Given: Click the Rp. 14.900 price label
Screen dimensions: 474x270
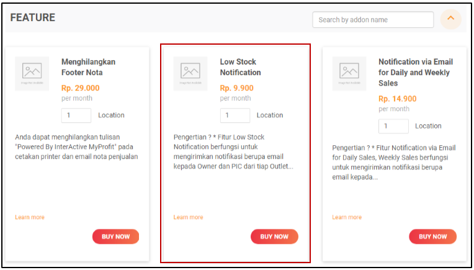Looking at the screenshot, I should (x=397, y=99).
